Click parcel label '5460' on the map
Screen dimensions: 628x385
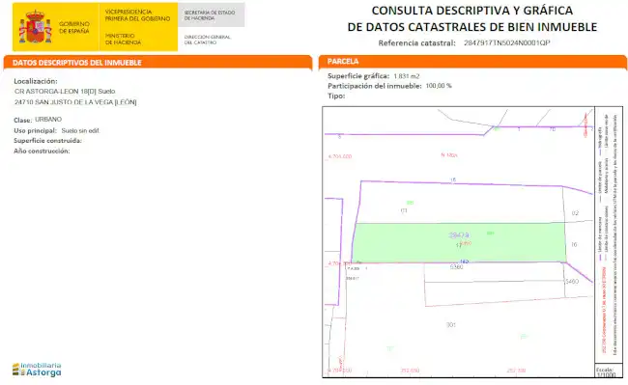[x=572, y=282]
